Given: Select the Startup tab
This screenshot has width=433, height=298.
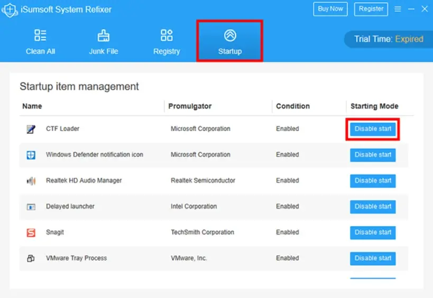Looking at the screenshot, I should pyautogui.click(x=230, y=41).
